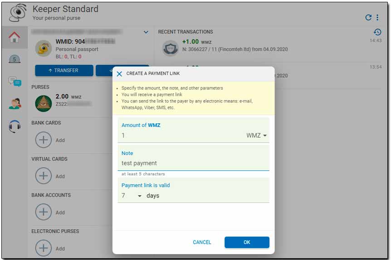Close the Create a Payment Link dialog

point(119,74)
